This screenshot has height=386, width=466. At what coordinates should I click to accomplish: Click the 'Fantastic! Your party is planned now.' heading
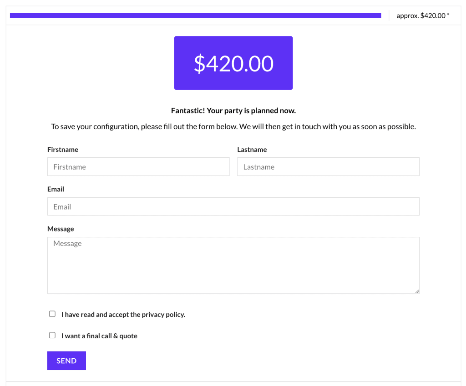pyautogui.click(x=233, y=110)
